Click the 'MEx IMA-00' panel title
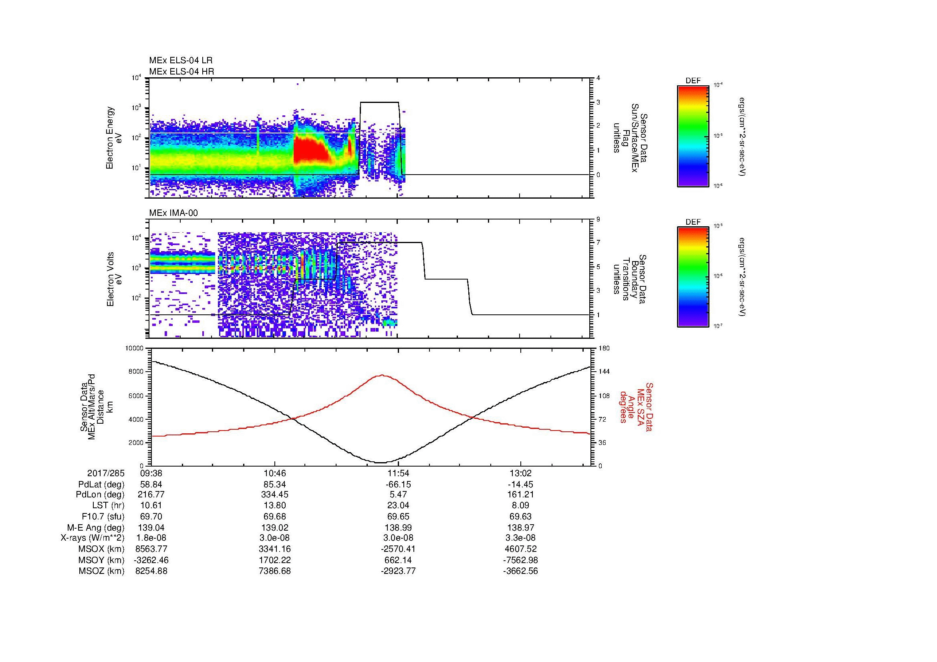Screen dimensions: 937x662 pos(173,213)
